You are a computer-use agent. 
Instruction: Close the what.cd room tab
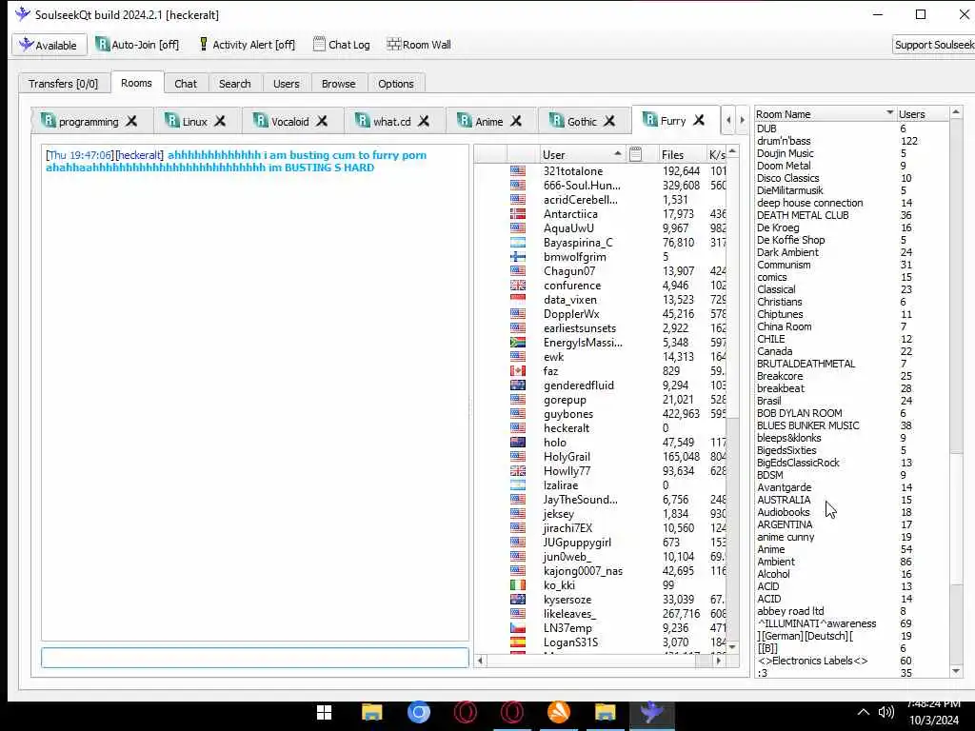(x=424, y=121)
